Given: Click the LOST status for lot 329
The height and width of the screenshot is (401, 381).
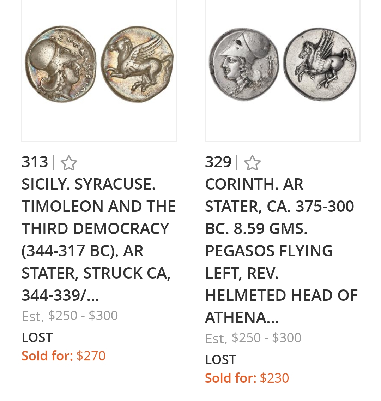Looking at the screenshot, I should [x=220, y=360].
